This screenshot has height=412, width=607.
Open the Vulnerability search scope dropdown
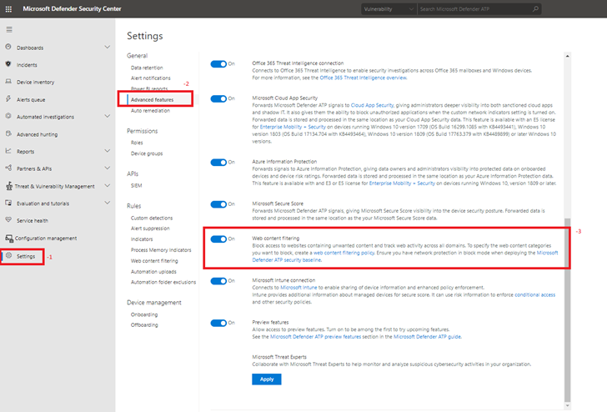tap(389, 9)
